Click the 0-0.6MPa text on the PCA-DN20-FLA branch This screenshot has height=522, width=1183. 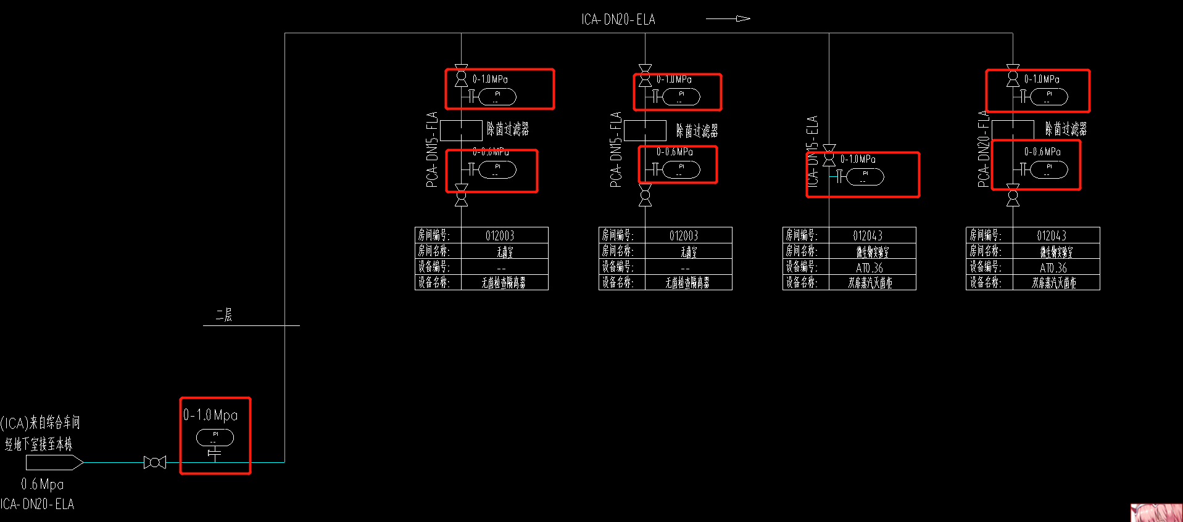click(1042, 152)
